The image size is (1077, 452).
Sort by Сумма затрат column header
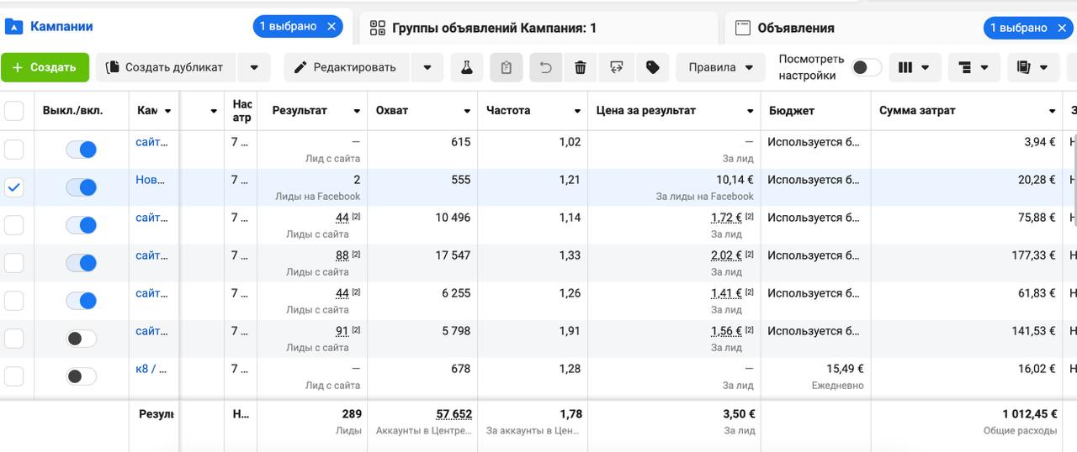click(917, 111)
